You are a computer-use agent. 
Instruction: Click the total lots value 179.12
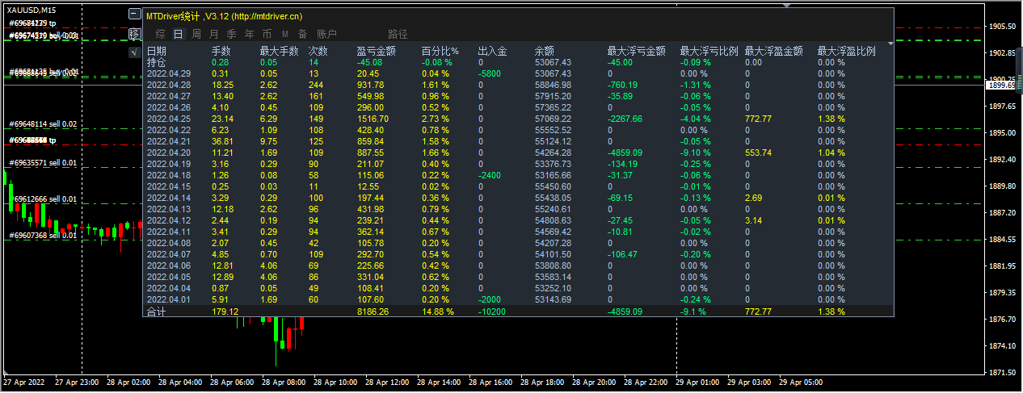tap(225, 311)
